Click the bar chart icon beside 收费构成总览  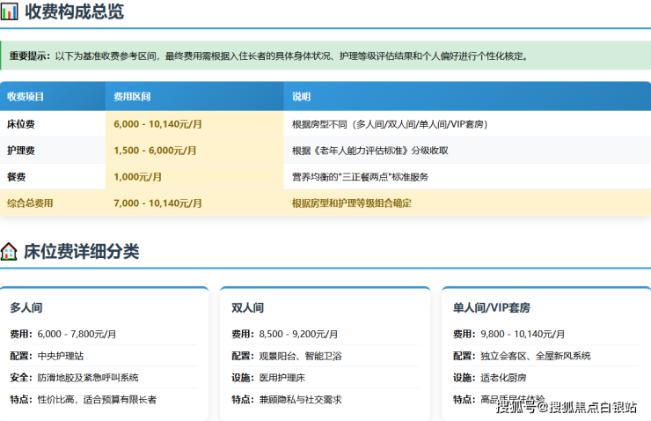click(x=10, y=12)
